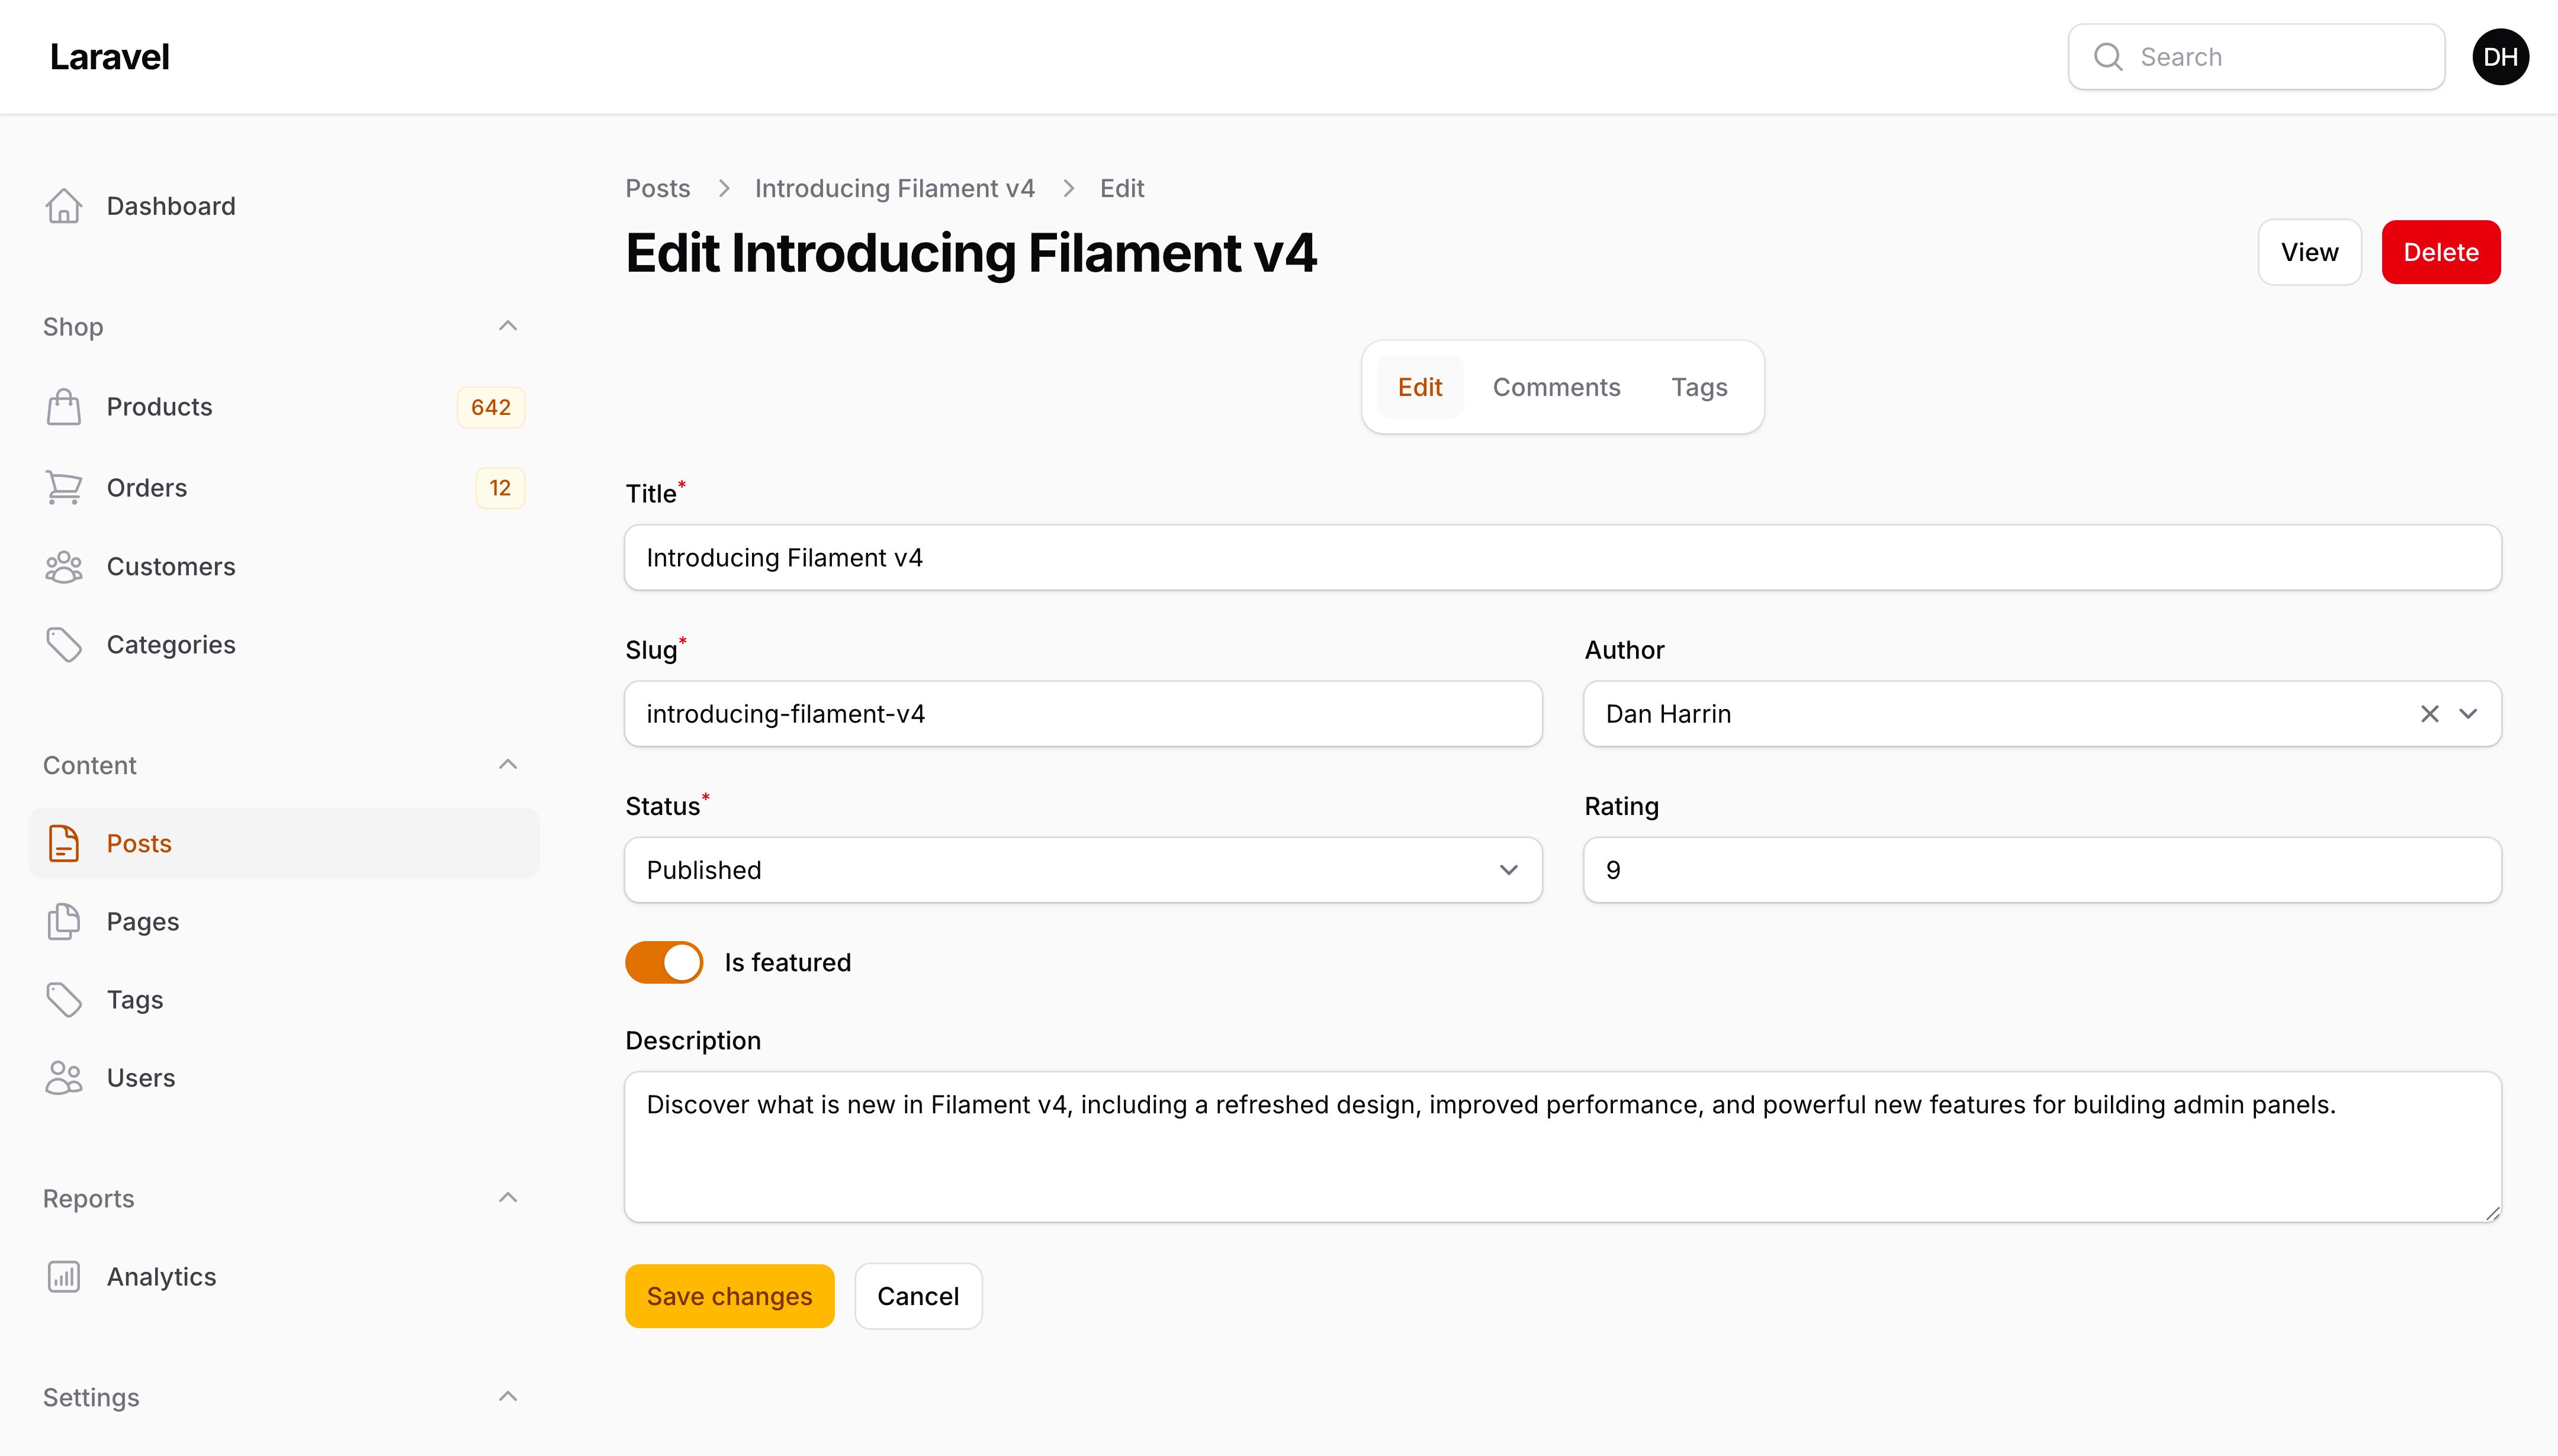Open Users in the sidebar
The width and height of the screenshot is (2558, 1456).
pos(284,1078)
